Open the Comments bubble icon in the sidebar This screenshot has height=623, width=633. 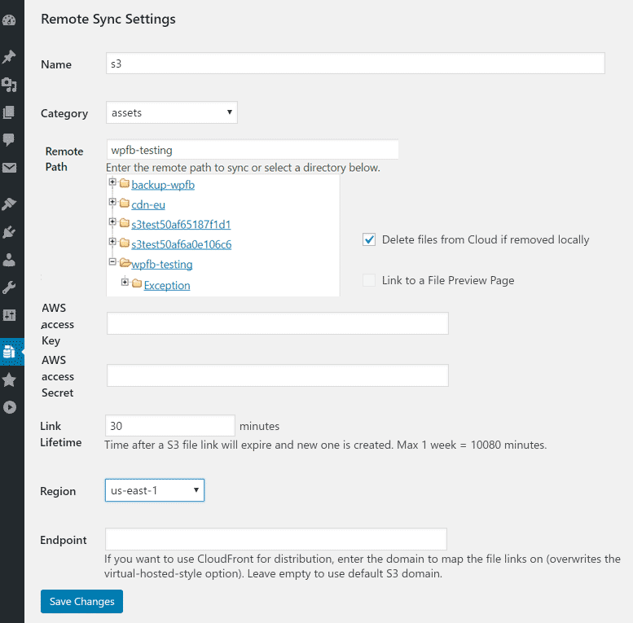9,139
